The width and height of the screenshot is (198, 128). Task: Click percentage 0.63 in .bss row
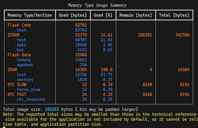(x=108, y=50)
